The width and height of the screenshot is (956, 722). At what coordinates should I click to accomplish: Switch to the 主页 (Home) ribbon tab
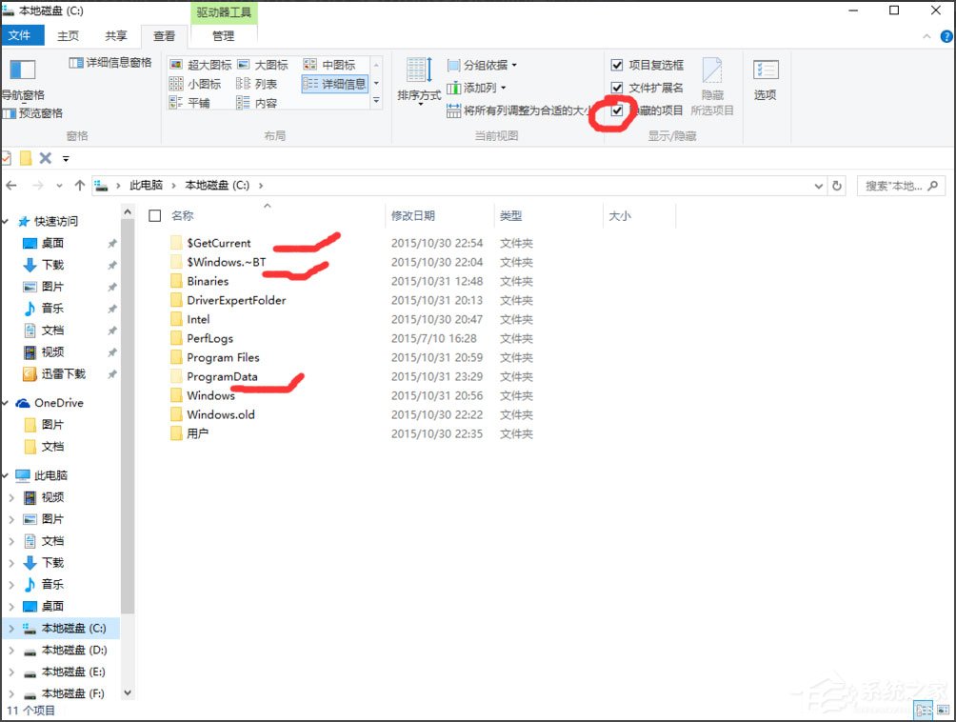coord(67,35)
